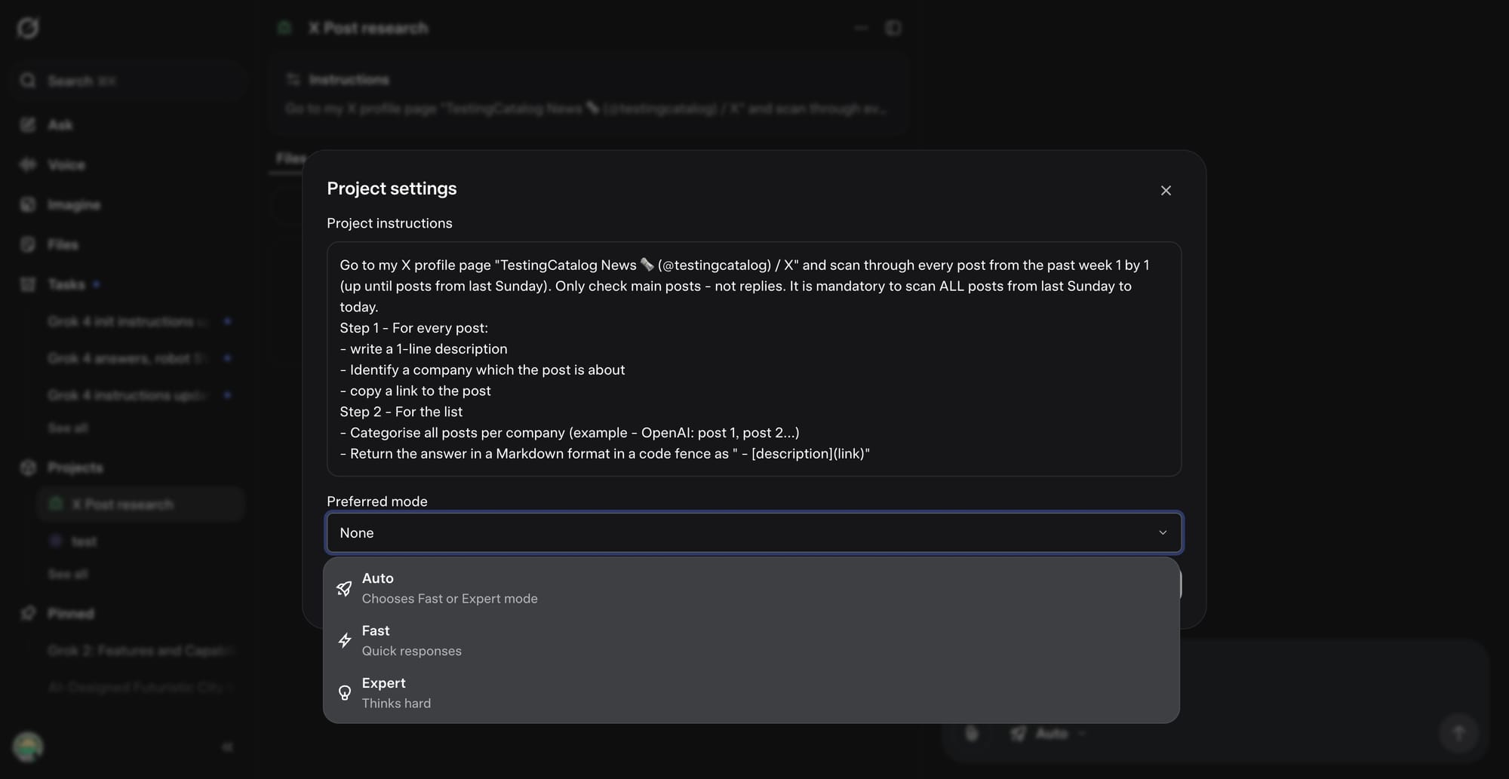Open the Tasks section
1509x779 pixels.
click(x=65, y=284)
